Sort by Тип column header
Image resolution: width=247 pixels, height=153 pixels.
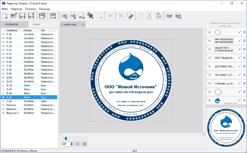(x=43, y=30)
